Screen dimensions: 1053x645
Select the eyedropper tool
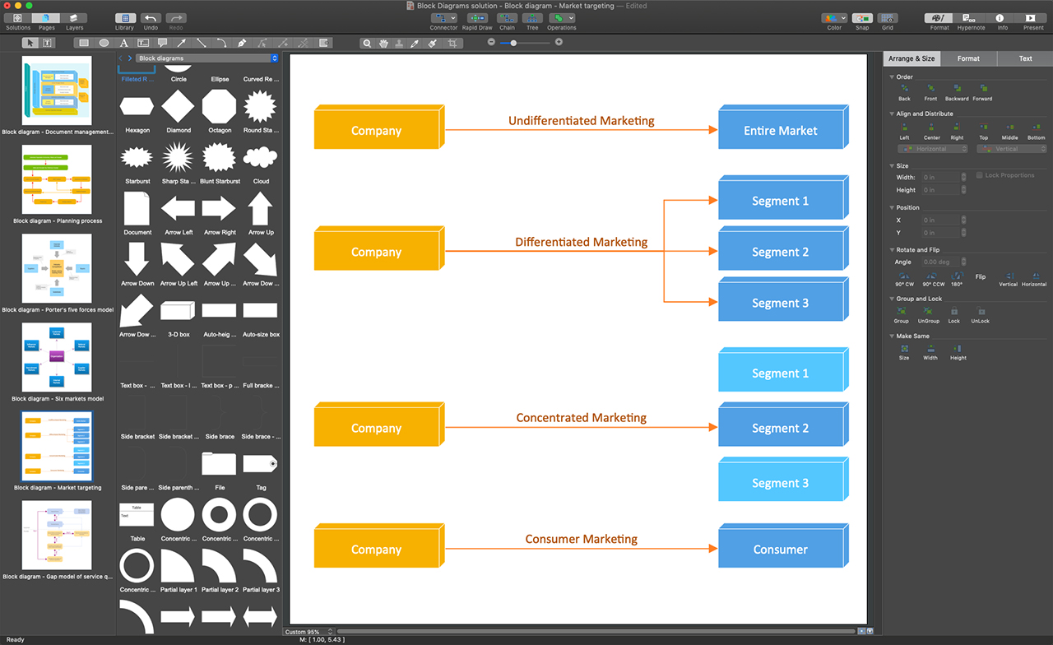[x=416, y=43]
